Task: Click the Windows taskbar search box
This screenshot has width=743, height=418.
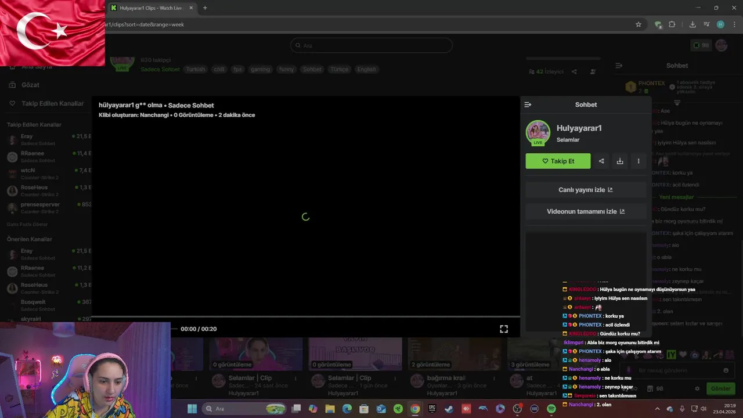Action: (x=244, y=409)
